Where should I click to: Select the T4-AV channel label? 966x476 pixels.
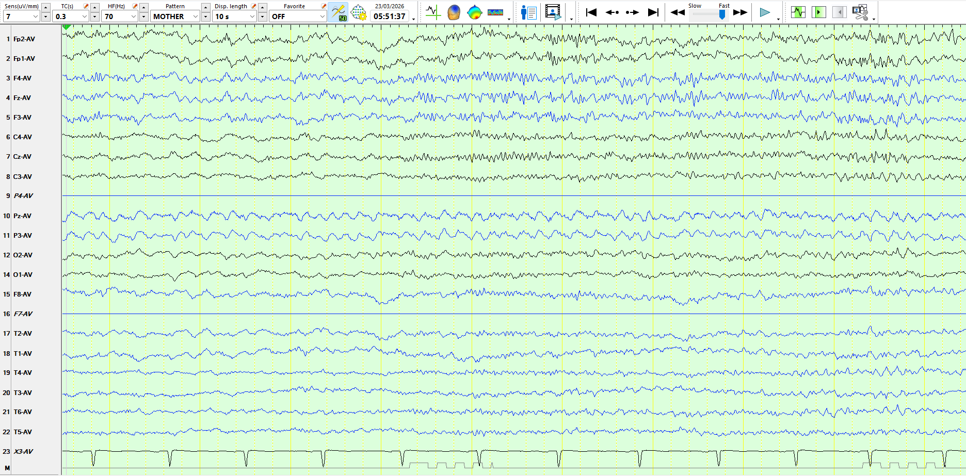[23, 373]
